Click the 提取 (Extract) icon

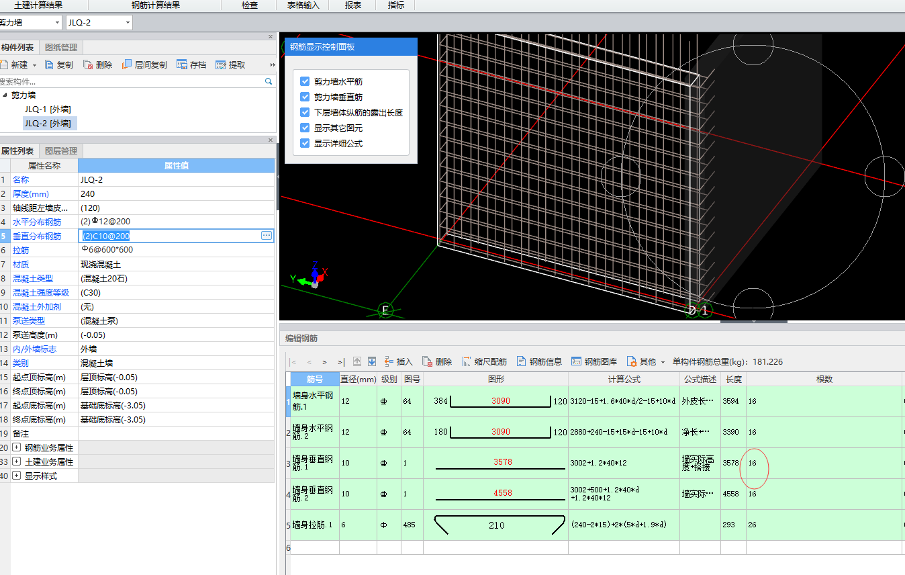point(221,65)
